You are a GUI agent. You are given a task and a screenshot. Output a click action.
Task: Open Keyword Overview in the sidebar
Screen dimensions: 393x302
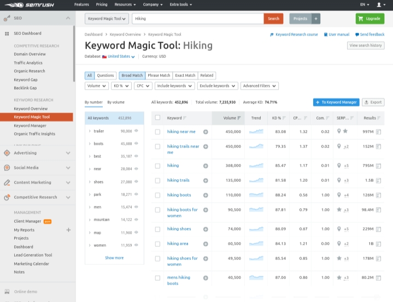click(x=31, y=109)
